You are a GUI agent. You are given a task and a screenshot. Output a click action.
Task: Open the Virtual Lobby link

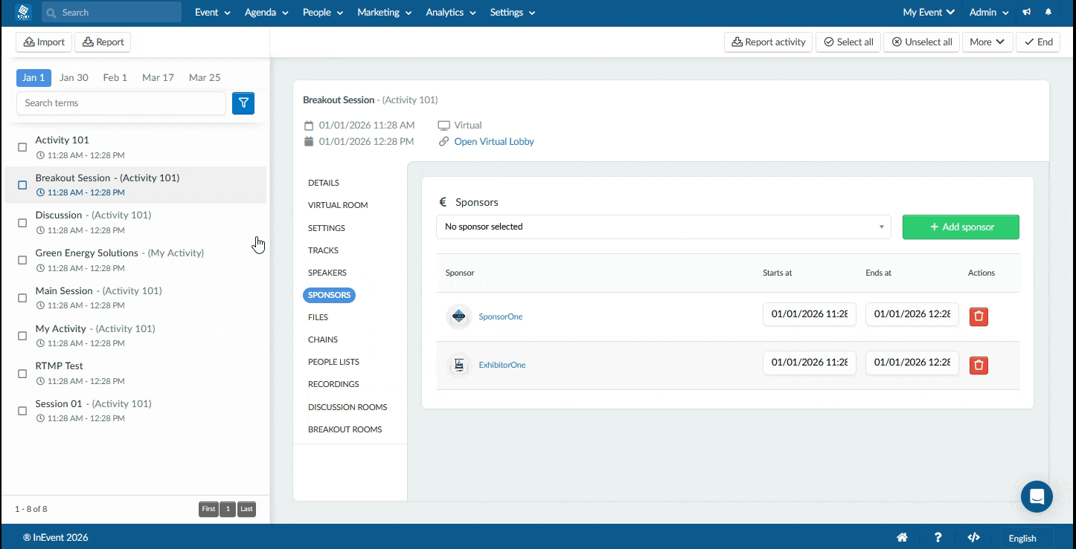point(494,141)
